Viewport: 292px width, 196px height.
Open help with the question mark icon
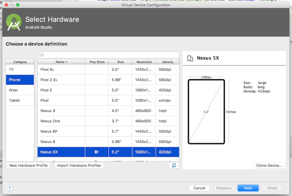(x=10, y=188)
